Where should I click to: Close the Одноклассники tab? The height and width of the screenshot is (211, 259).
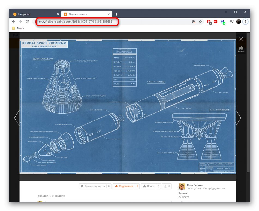[x=109, y=14]
